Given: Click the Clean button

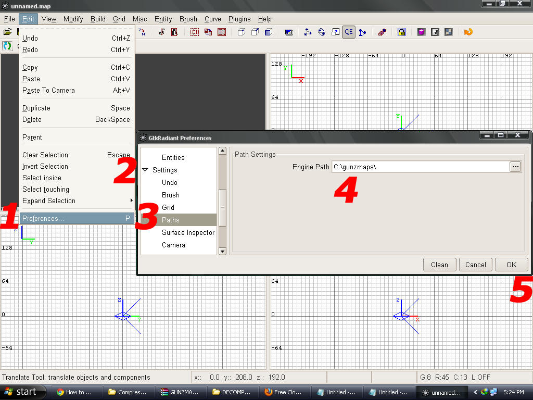Looking at the screenshot, I should [x=439, y=264].
